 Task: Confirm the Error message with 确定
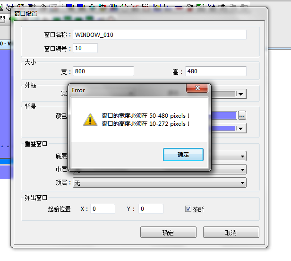[183, 155]
